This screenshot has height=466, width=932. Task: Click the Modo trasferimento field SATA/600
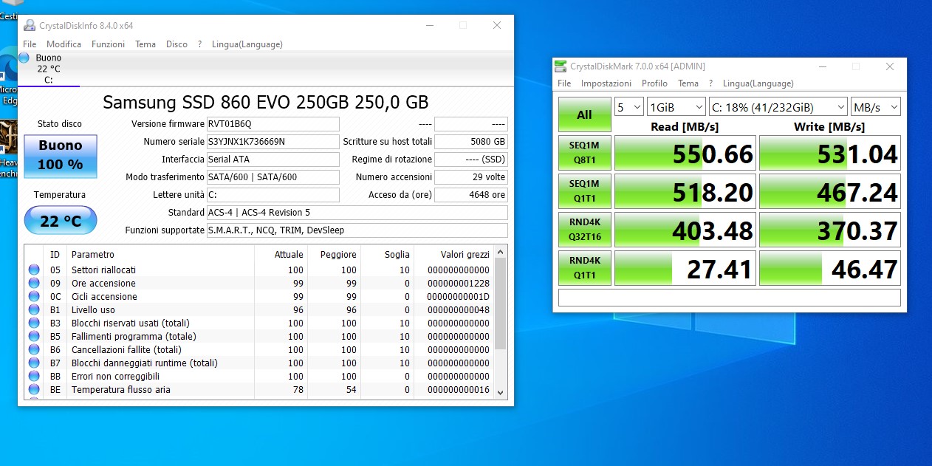(x=273, y=177)
